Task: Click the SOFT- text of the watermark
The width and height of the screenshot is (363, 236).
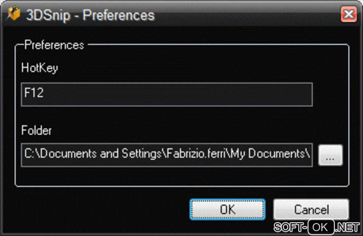Action: click(x=290, y=227)
